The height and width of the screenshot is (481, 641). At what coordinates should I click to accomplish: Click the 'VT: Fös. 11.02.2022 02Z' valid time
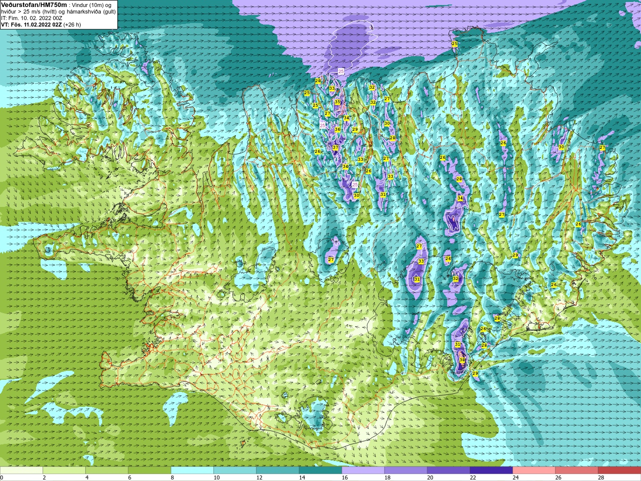point(32,25)
